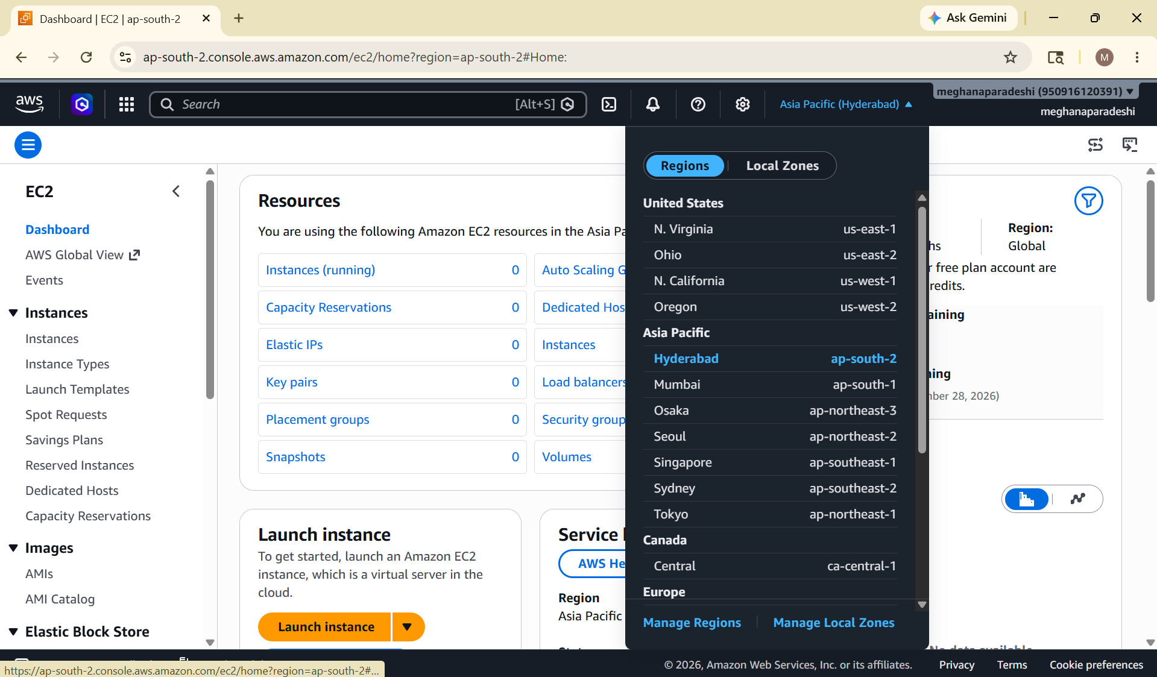Open the Asia Pacific (Hyderabad) region dropdown
The width and height of the screenshot is (1157, 677).
coord(846,104)
